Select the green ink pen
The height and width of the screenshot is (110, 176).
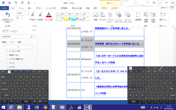(x=82, y=15)
